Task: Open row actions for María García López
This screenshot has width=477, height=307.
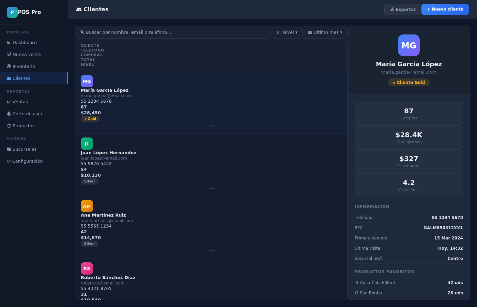Action: click(211, 126)
